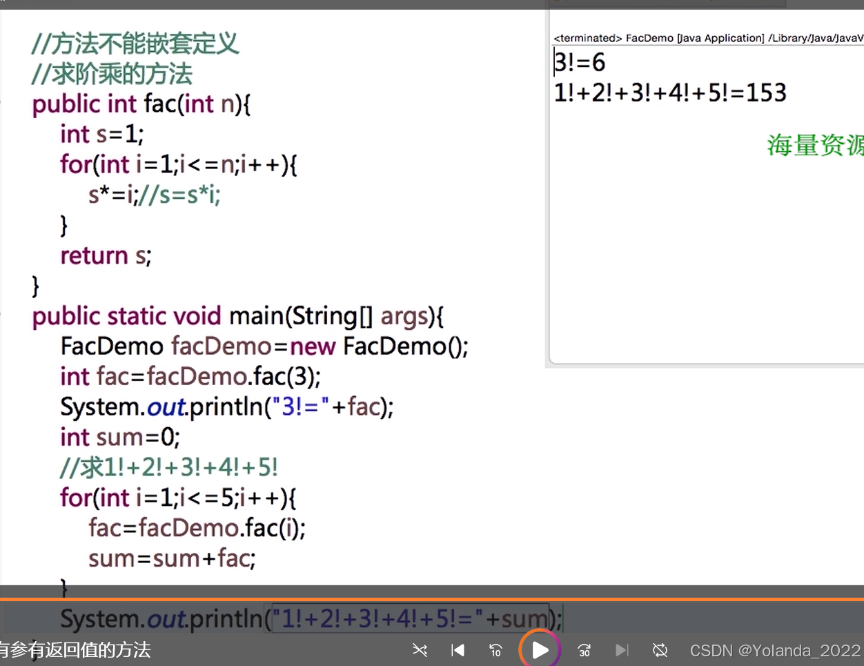Click video title '有参有返回值的方法'
The height and width of the screenshot is (666, 864).
point(75,650)
